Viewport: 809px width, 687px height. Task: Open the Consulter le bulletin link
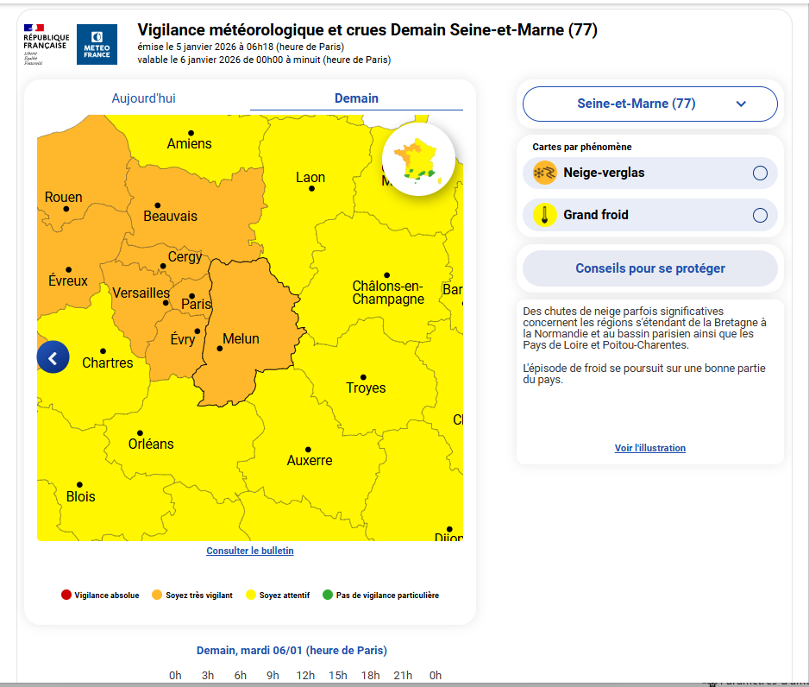tap(250, 551)
